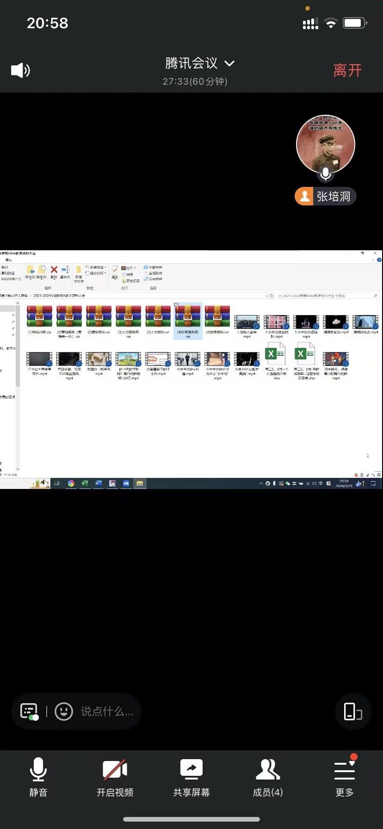Click 历史记录 in the ribbon
The width and height of the screenshot is (383, 829).
tap(131, 281)
